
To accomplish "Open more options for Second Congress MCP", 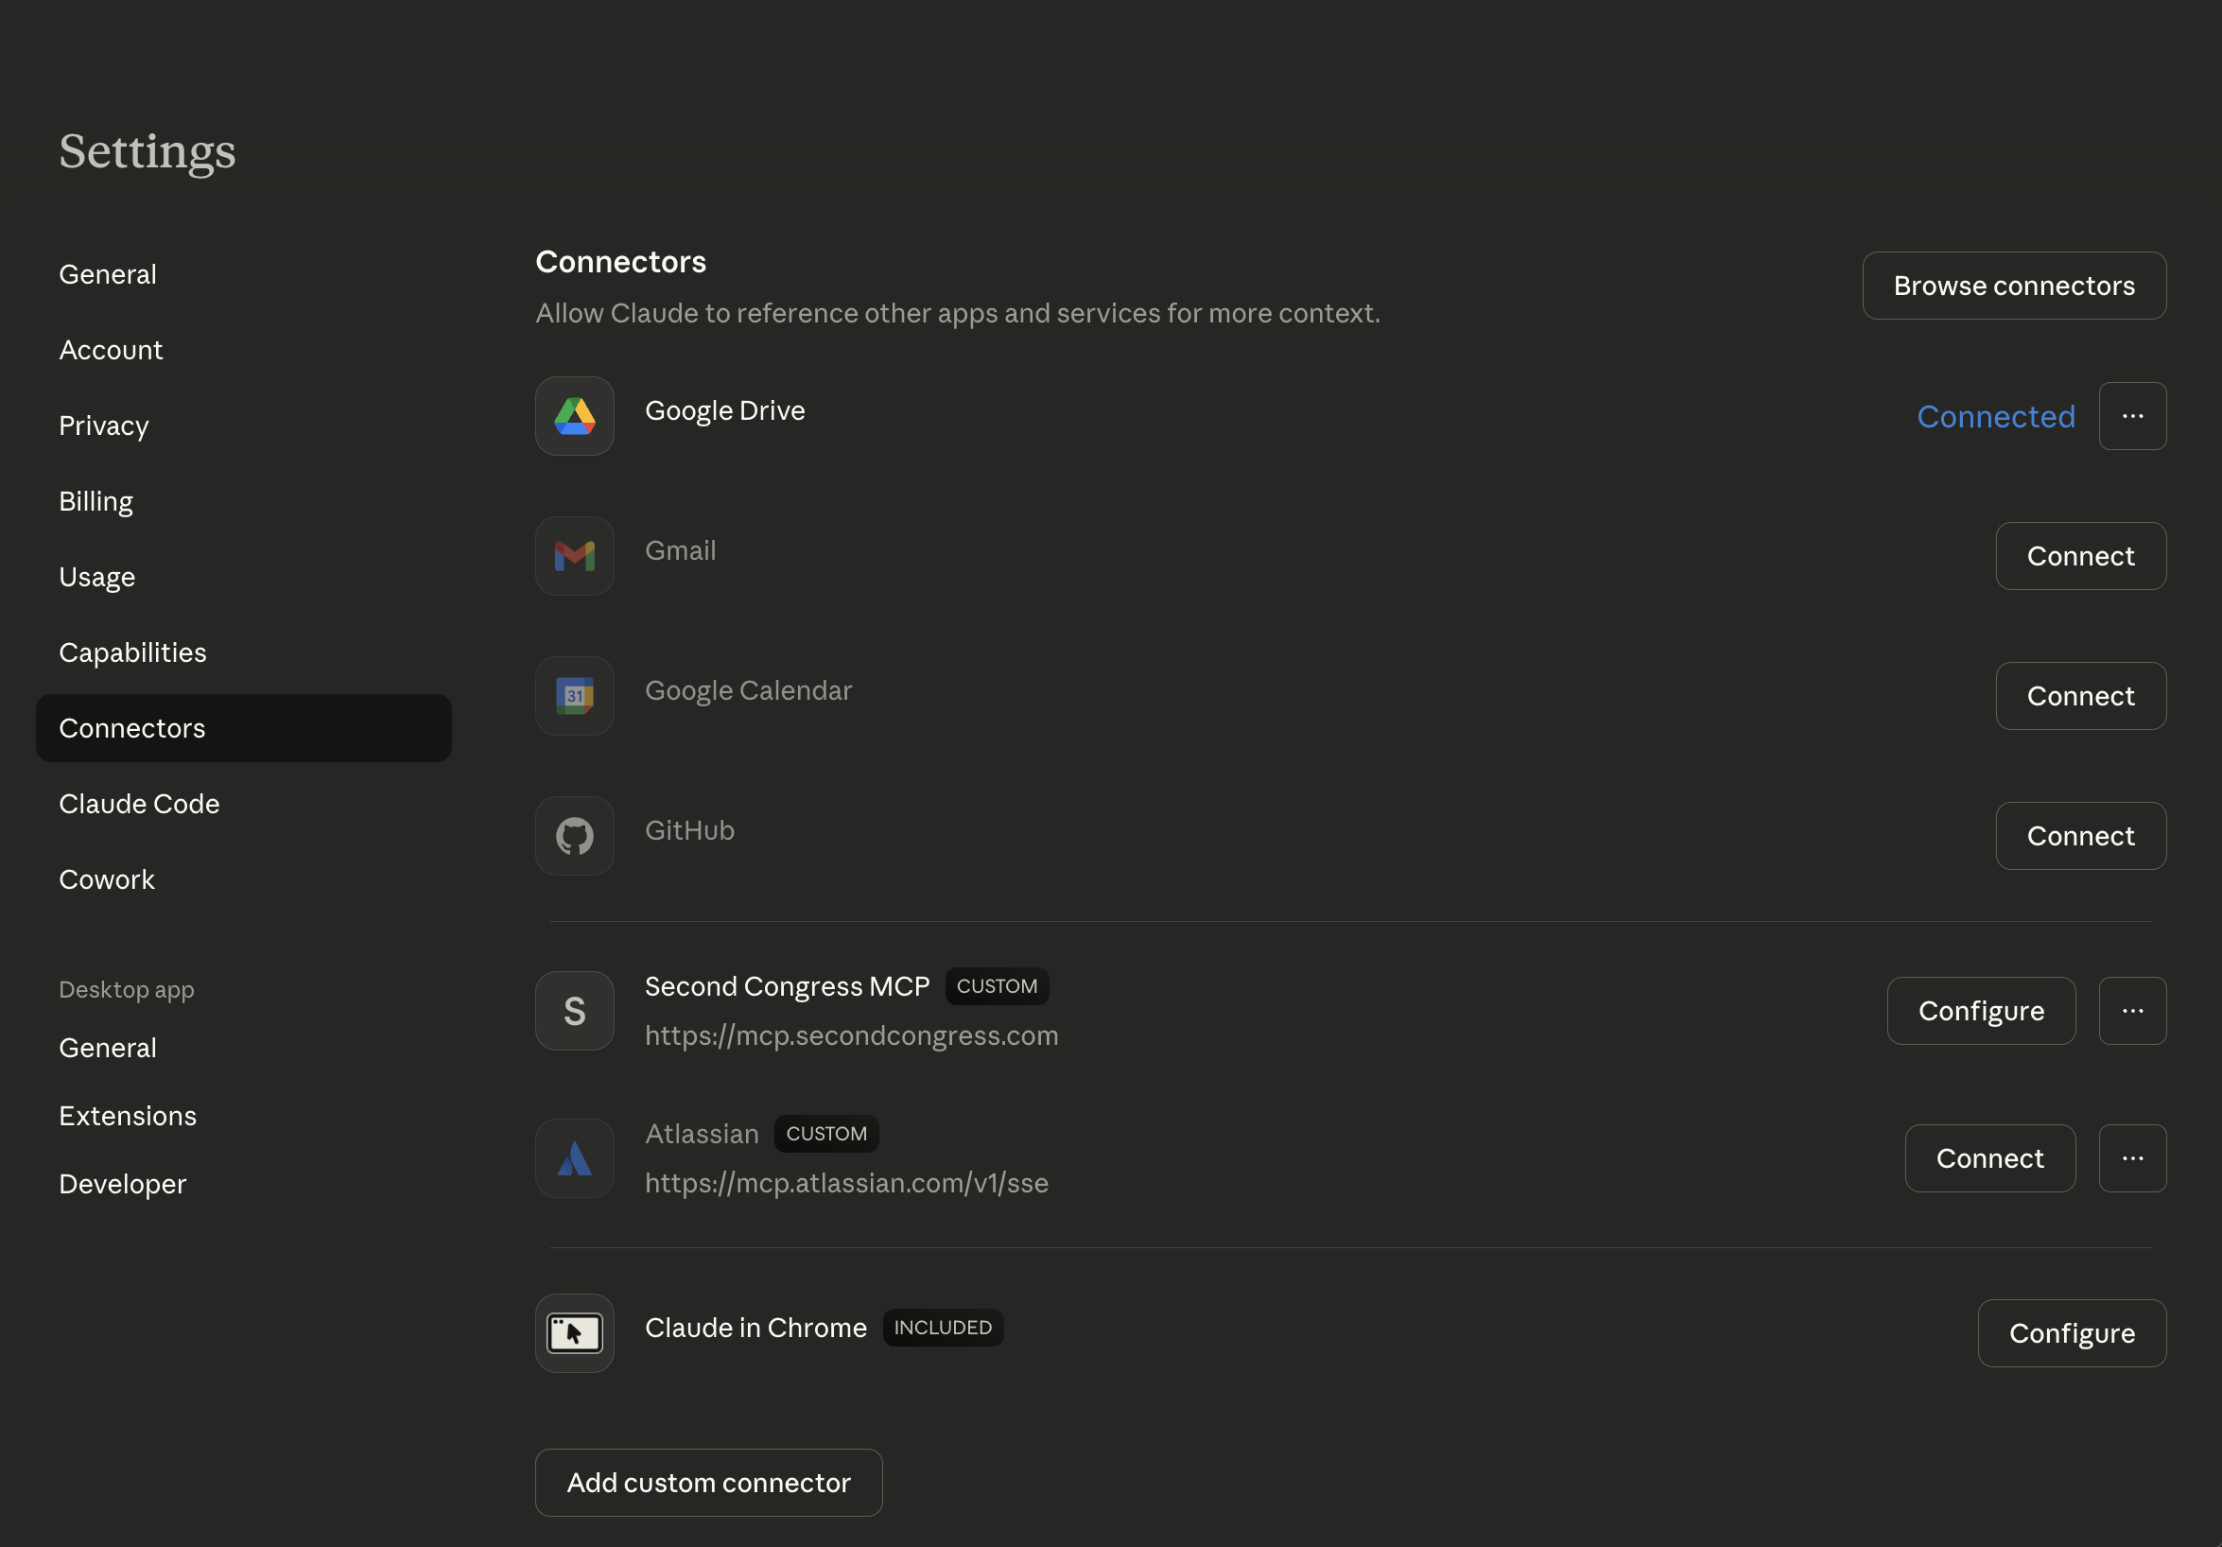I will [2132, 1011].
